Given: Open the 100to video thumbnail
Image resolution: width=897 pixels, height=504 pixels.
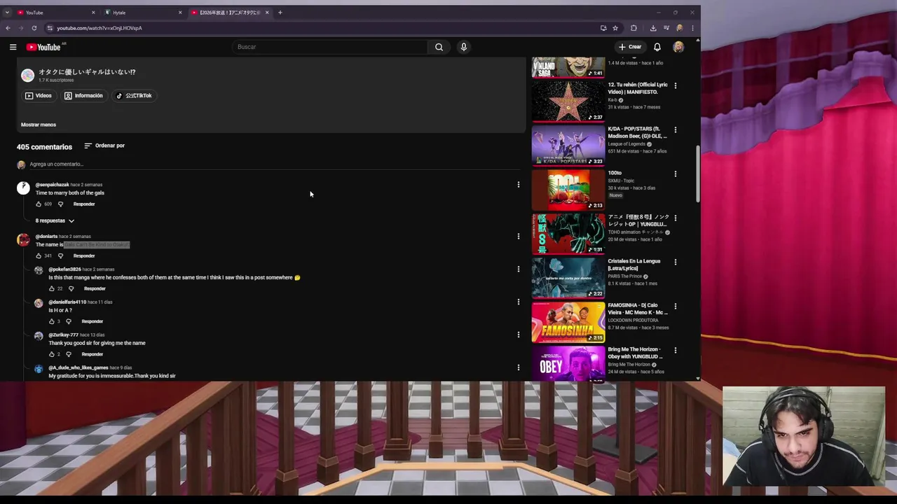Looking at the screenshot, I should (568, 190).
